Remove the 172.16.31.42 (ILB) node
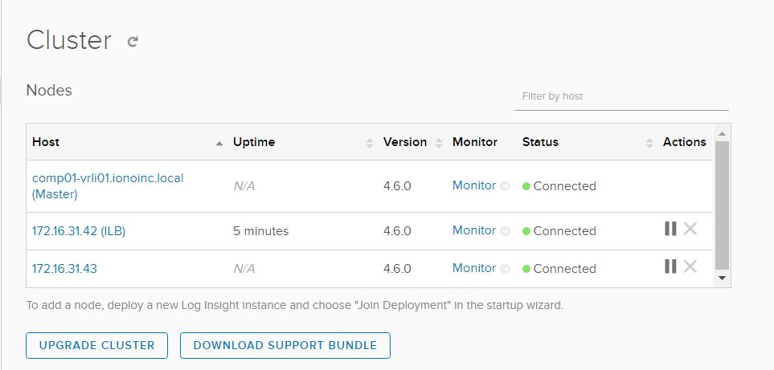 [690, 230]
